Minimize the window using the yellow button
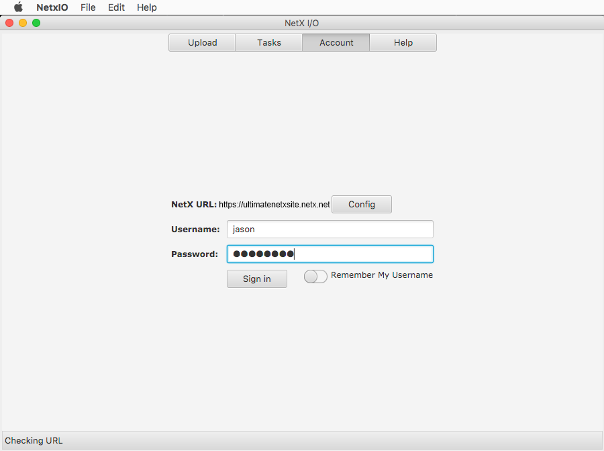This screenshot has height=451, width=604. click(x=23, y=23)
